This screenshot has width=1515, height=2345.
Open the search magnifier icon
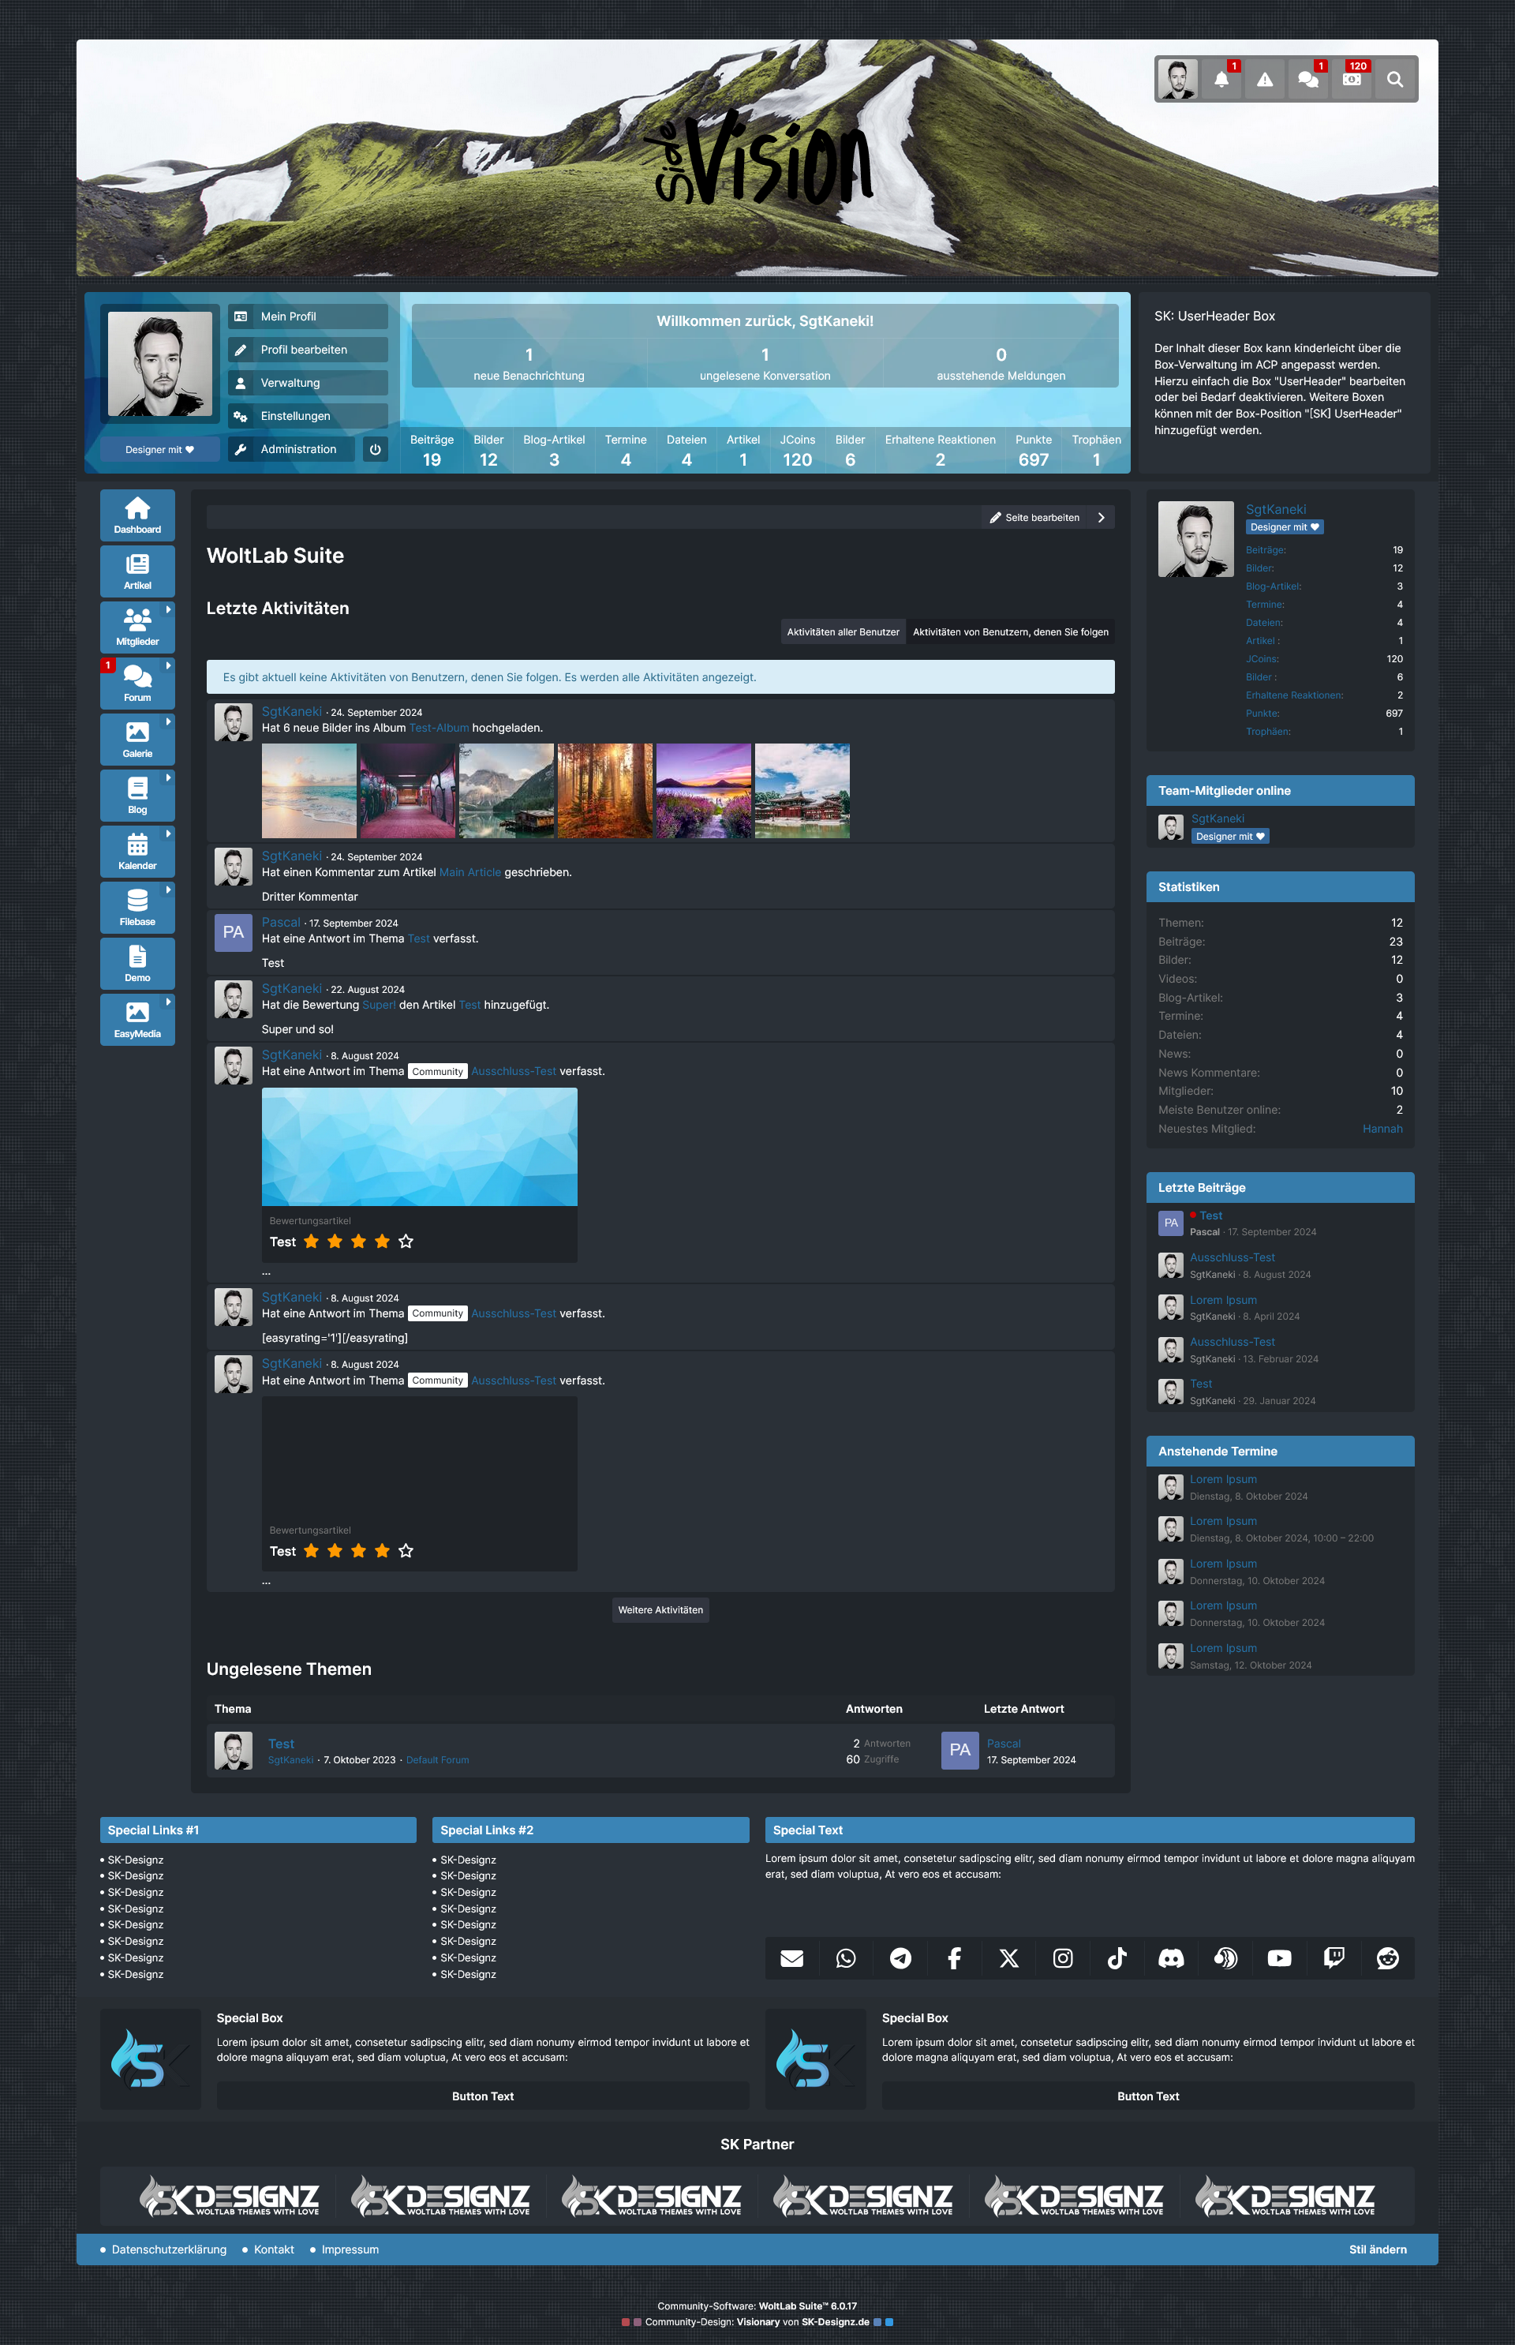[x=1395, y=80]
